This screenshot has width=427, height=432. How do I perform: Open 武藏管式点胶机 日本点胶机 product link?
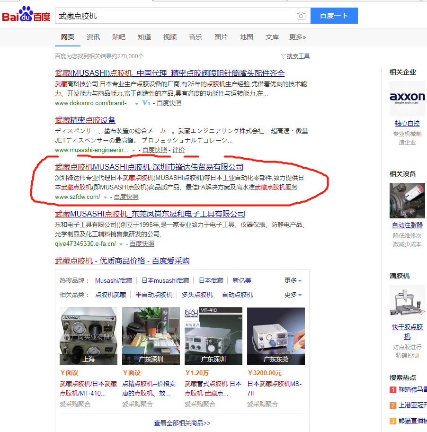pyautogui.click(x=213, y=388)
